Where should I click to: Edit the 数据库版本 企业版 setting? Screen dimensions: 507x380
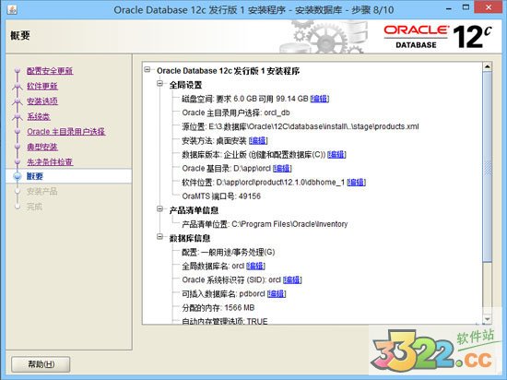pyautogui.click(x=336, y=155)
